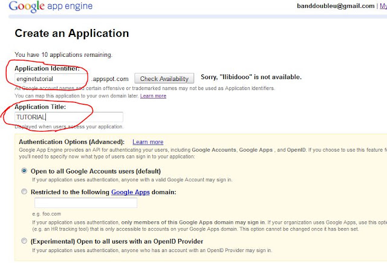This screenshot has height=263, width=387.
Task: Click the partially visible My link at top right
Action: tap(383, 6)
